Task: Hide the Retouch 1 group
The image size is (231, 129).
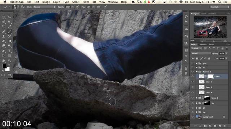Action: pyautogui.click(x=192, y=72)
